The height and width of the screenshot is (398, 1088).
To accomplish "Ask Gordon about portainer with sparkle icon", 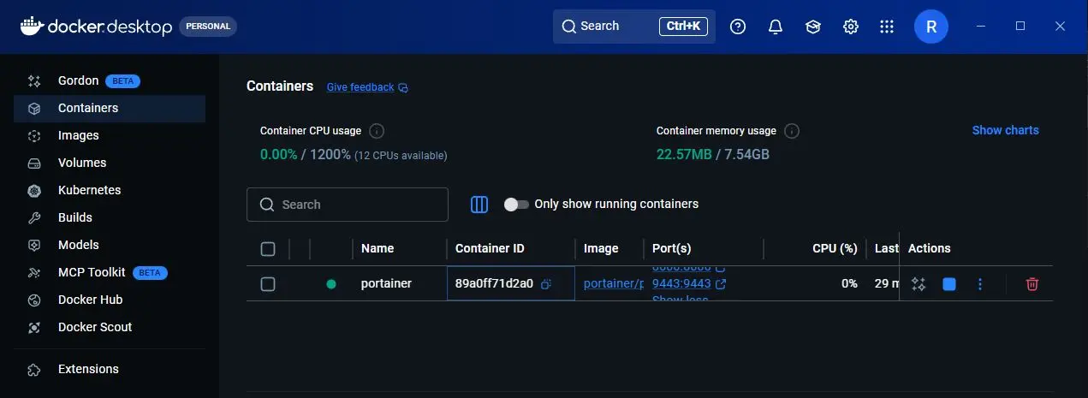I will 919,284.
